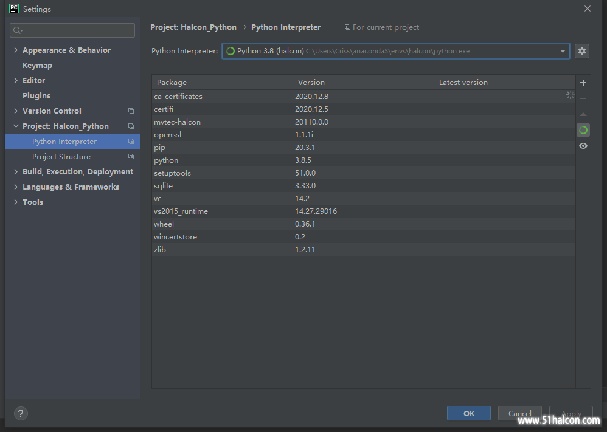Click Project: Halcon_Python breadcrumb
The image size is (607, 432).
pos(193,27)
